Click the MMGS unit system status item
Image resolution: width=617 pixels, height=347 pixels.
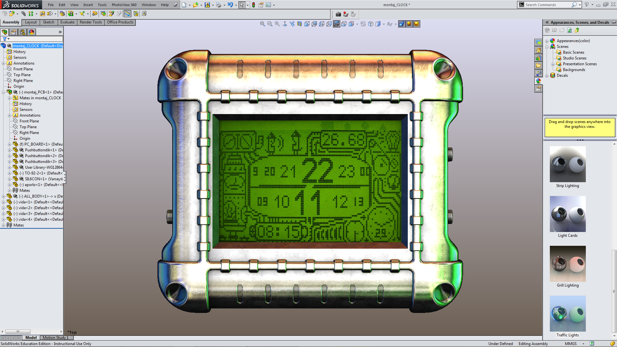coord(571,344)
